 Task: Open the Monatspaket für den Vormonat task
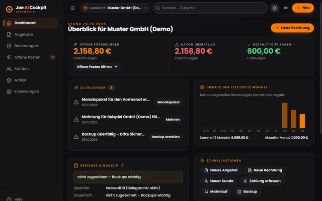115,99
